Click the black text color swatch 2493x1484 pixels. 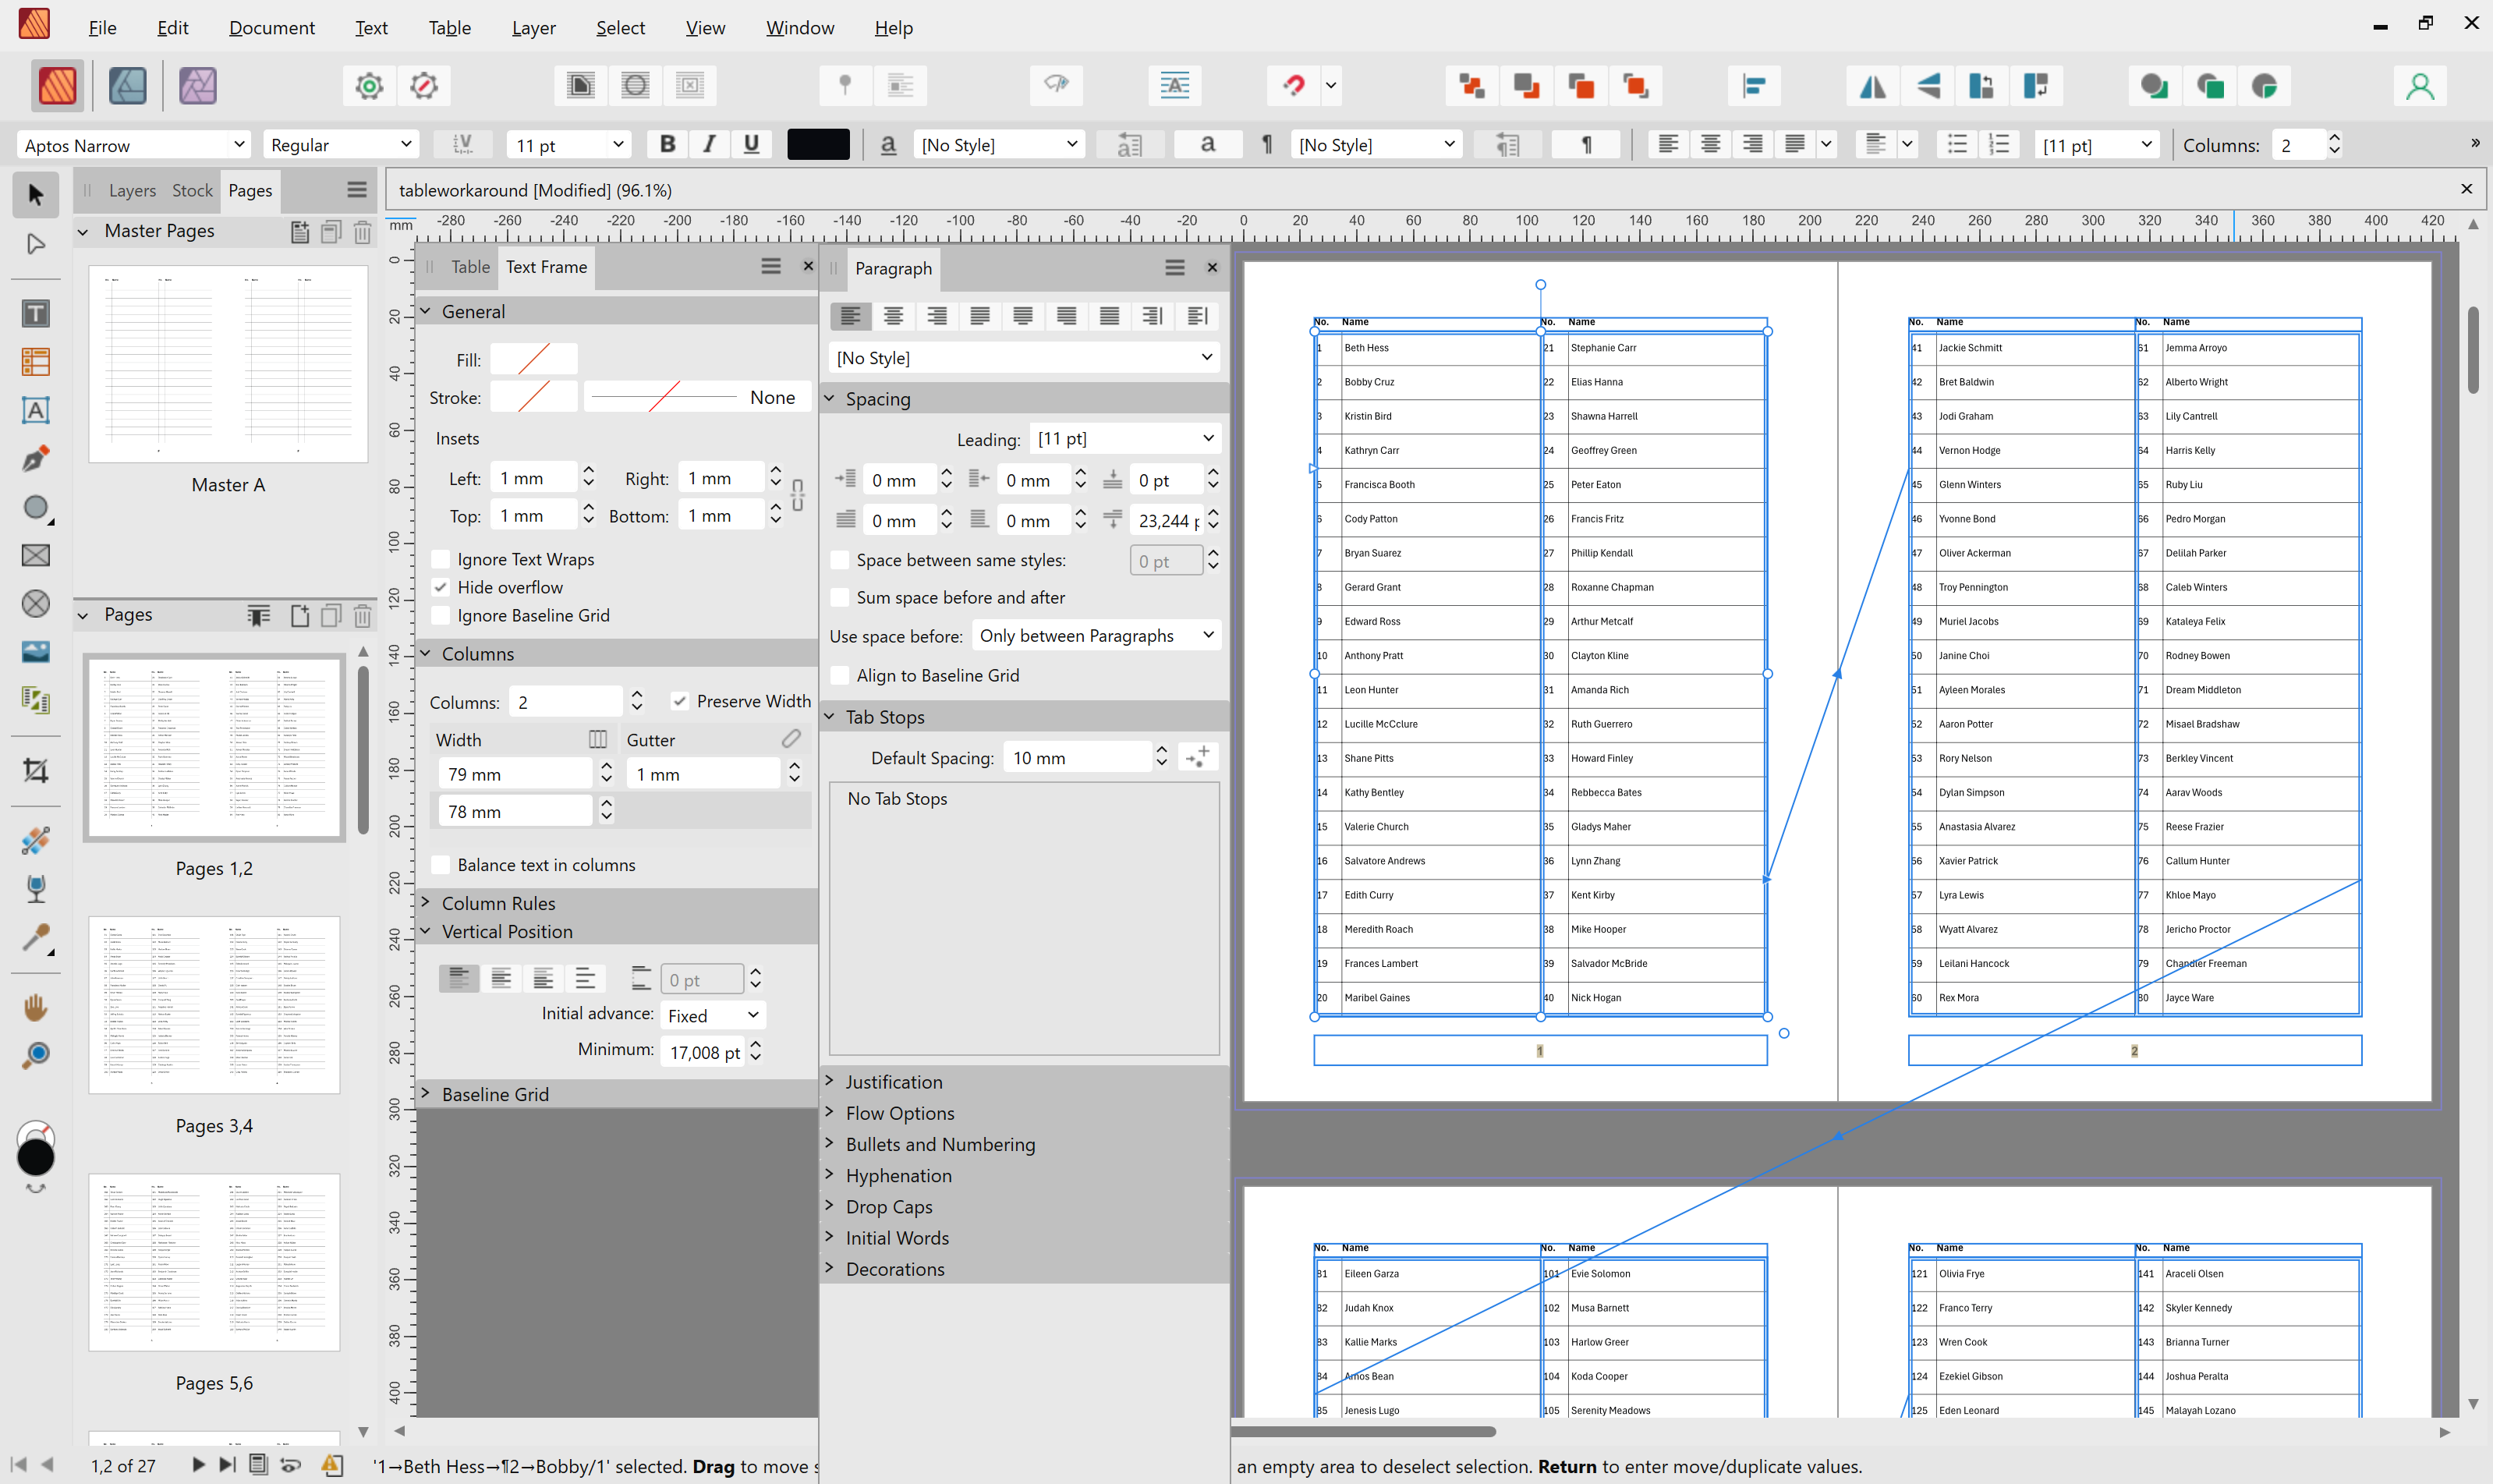[x=818, y=145]
